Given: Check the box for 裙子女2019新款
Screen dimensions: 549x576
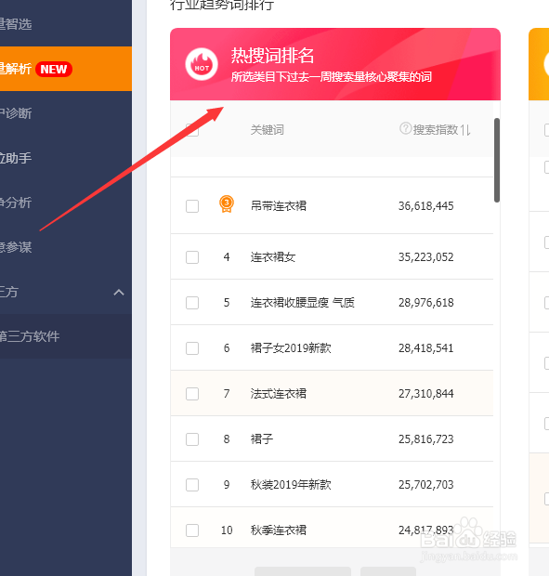Looking at the screenshot, I should (192, 348).
